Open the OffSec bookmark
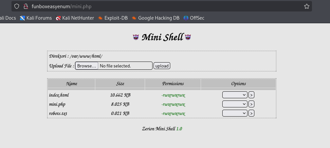This screenshot has width=330, height=148. pyautogui.click(x=194, y=18)
